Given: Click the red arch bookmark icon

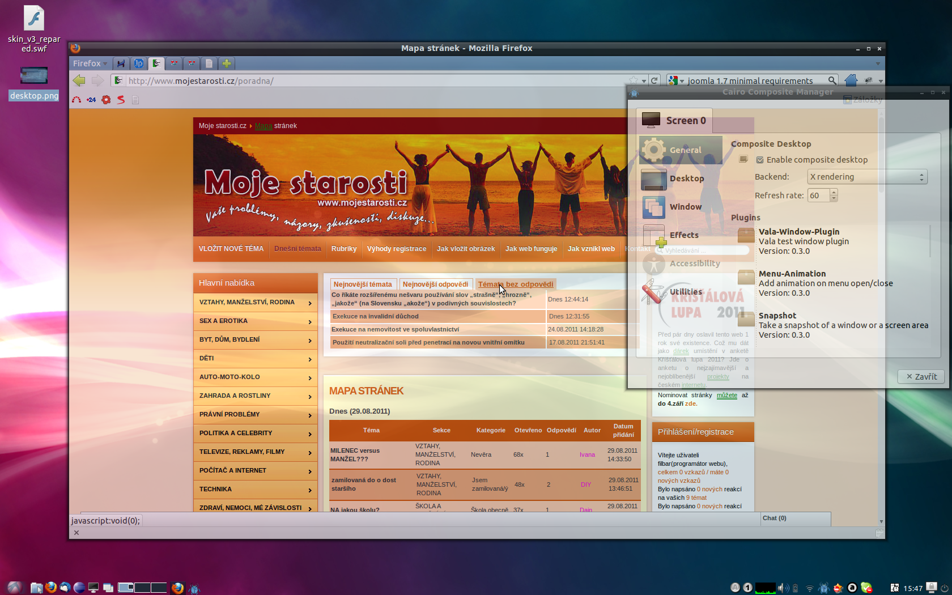Looking at the screenshot, I should [x=76, y=100].
